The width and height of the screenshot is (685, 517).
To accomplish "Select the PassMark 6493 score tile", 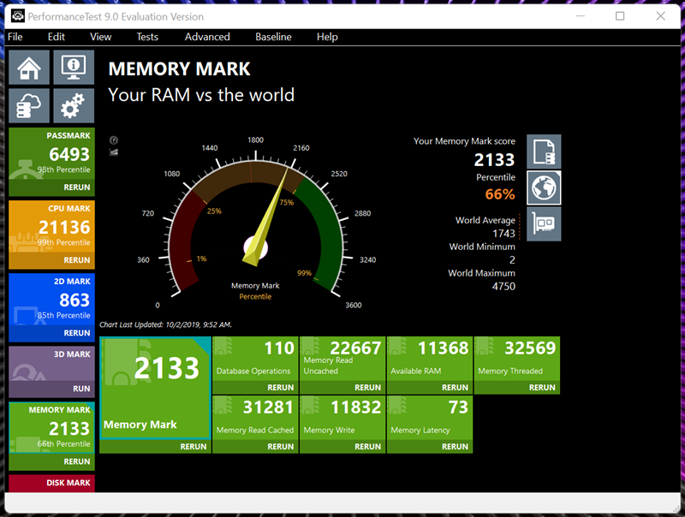I will (x=51, y=154).
